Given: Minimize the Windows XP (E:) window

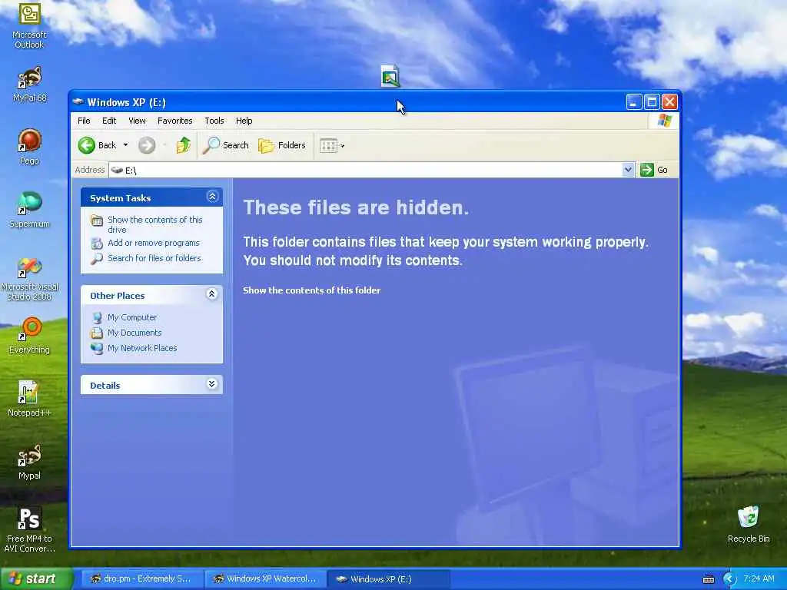Looking at the screenshot, I should [x=634, y=102].
